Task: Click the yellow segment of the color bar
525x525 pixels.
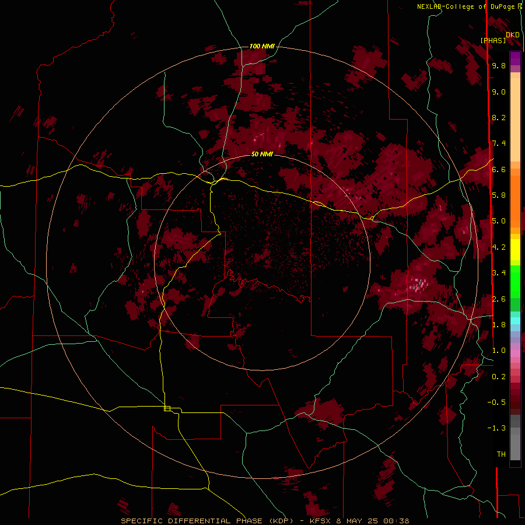Action: click(515, 250)
